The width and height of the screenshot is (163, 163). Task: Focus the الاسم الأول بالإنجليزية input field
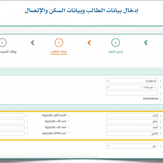pyautogui.click(x=12, y=115)
